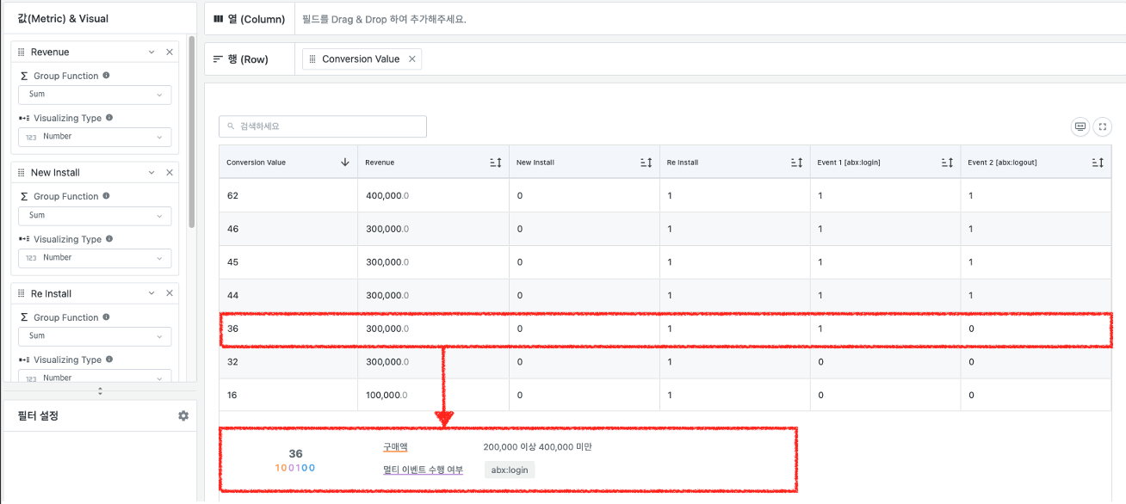Click the search field in the table
This screenshot has width=1126, height=504.
323,126
